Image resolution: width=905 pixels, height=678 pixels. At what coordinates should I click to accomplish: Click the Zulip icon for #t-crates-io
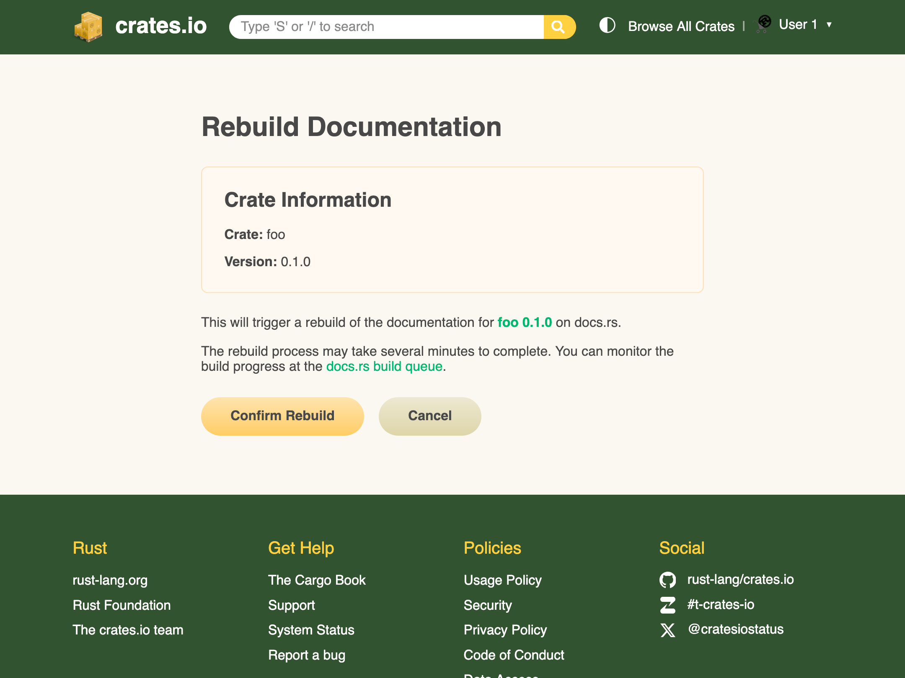coord(668,605)
